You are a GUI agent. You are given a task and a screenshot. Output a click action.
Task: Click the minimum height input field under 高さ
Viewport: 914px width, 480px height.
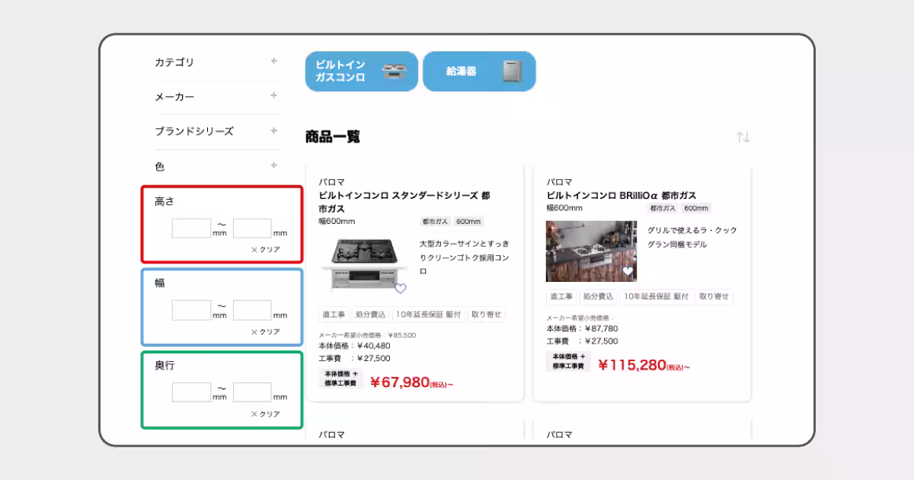(190, 228)
